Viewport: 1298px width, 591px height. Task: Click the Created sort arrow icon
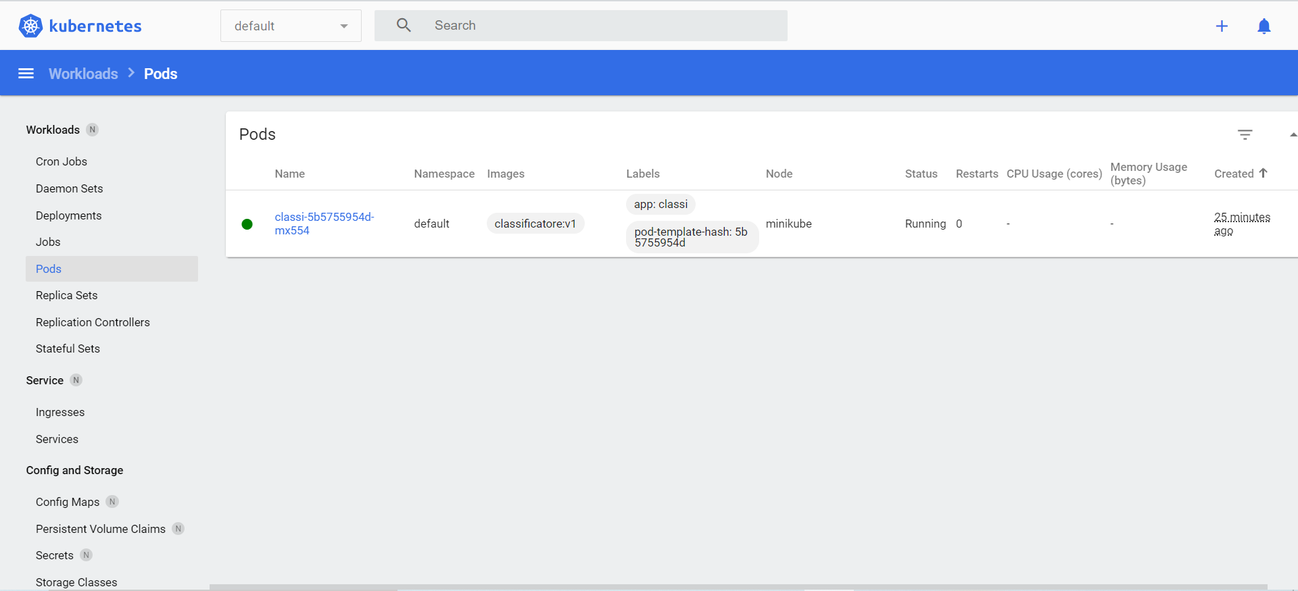1263,173
